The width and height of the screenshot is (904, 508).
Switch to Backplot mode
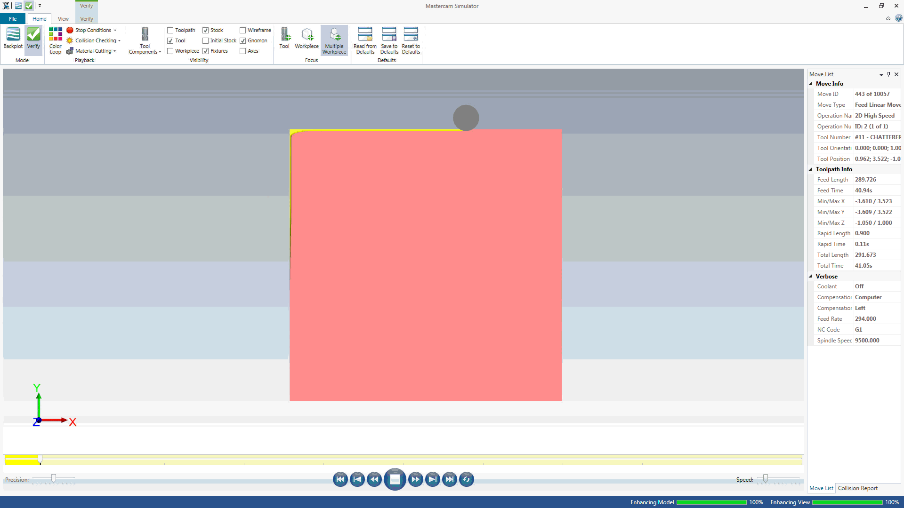tap(13, 38)
